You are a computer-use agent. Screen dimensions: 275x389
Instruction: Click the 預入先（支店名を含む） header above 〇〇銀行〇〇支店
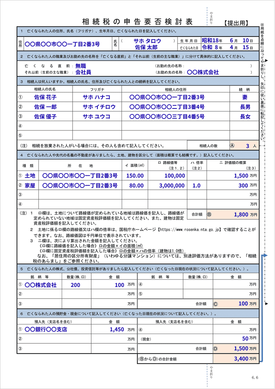coord(53,322)
